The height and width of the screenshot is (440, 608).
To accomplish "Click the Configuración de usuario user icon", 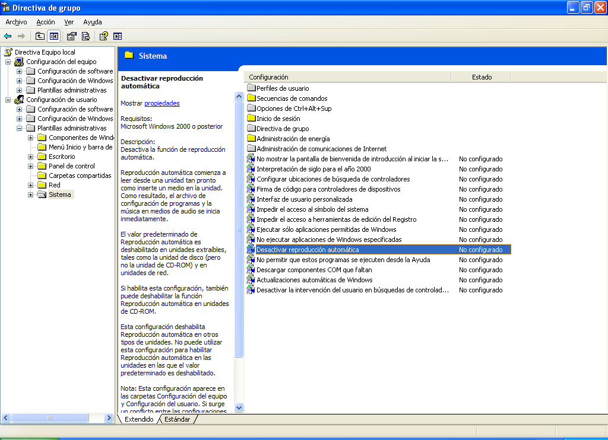I will 19,100.
